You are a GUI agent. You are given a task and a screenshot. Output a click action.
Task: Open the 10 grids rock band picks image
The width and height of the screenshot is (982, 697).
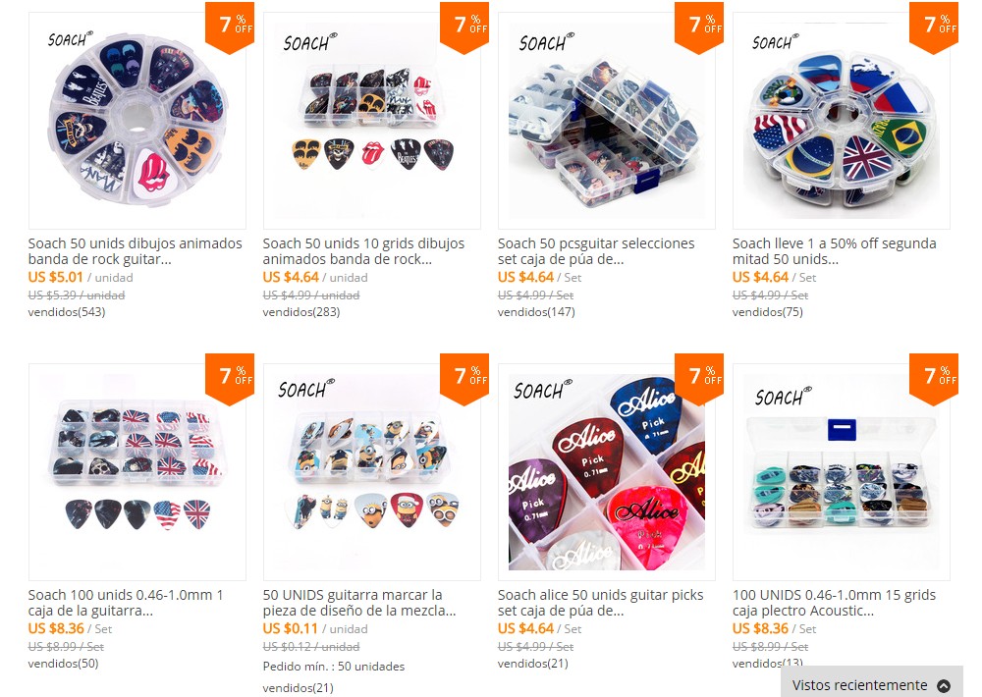(372, 120)
